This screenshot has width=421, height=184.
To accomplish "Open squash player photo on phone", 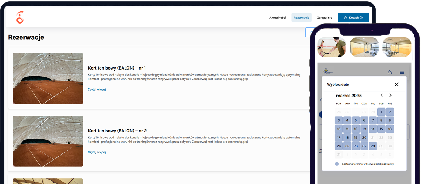I will click(332, 47).
